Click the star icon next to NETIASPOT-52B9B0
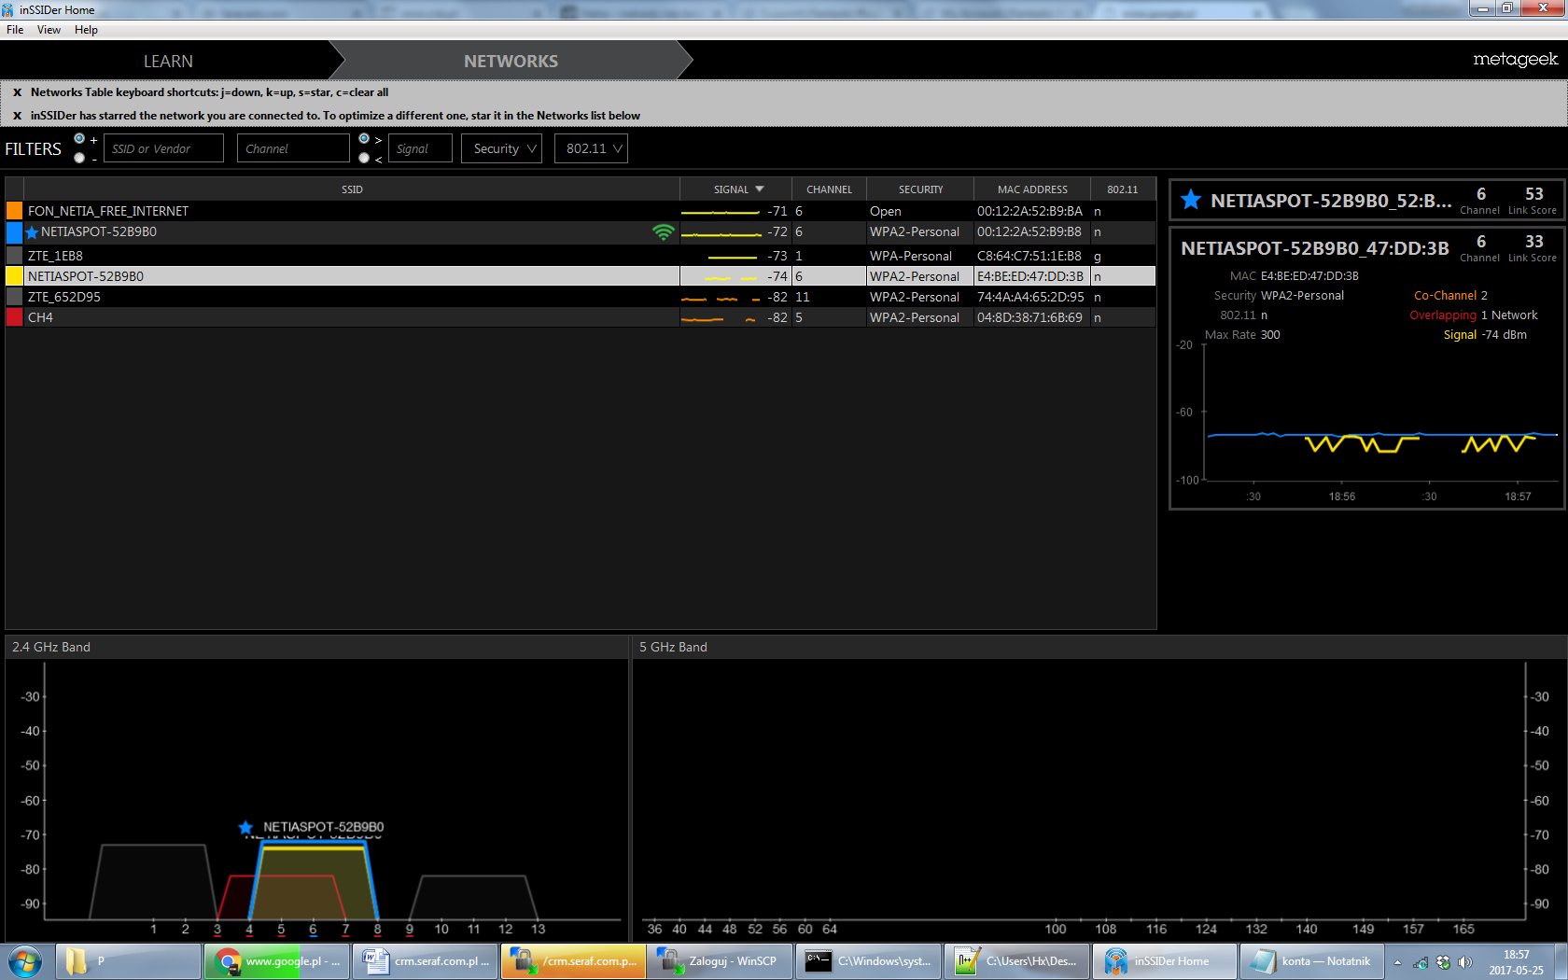This screenshot has width=1568, height=980. (33, 232)
